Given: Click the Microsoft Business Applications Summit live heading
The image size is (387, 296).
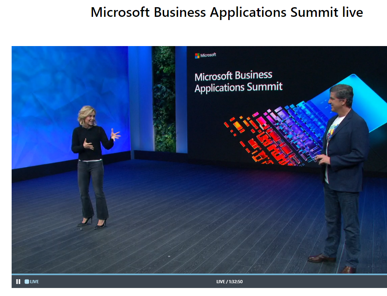Looking at the screenshot, I should click(227, 12).
